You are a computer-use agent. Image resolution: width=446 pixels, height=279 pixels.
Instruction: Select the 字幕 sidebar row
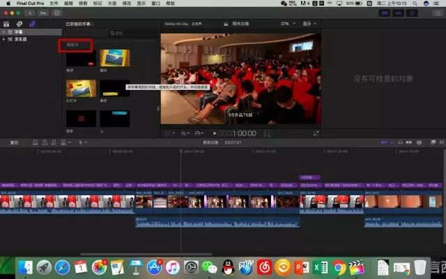31,32
